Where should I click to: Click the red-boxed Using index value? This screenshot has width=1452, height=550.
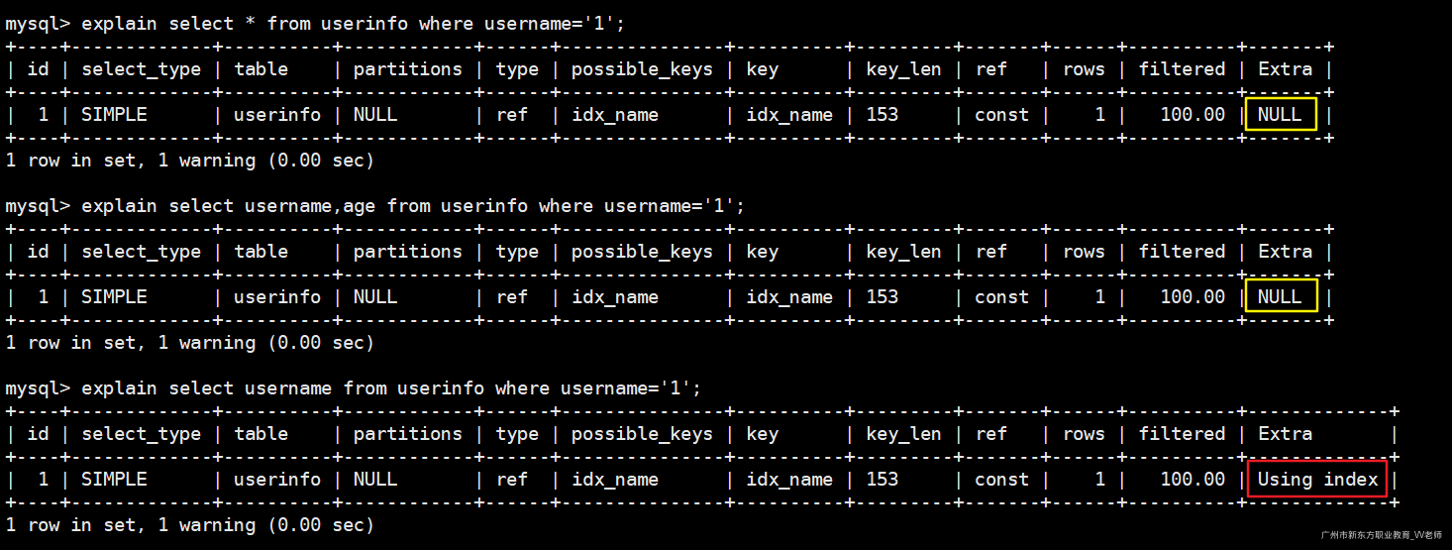[x=1317, y=479]
